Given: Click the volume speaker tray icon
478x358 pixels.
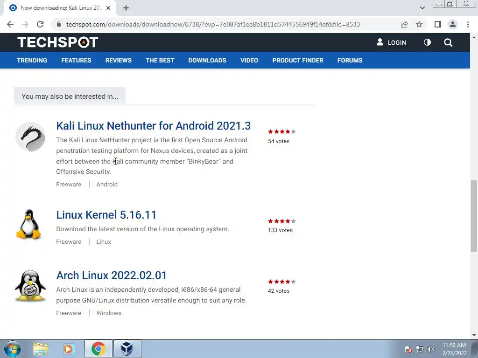Looking at the screenshot, I should point(431,349).
